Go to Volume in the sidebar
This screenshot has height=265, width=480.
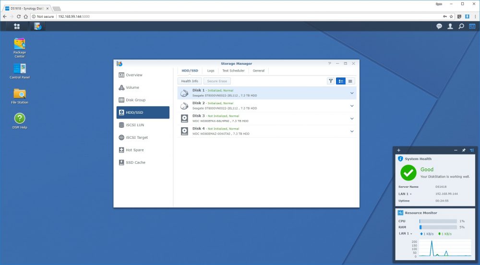143,87
